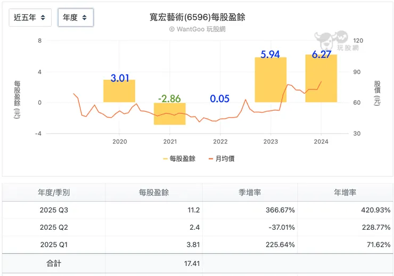Click the WantGoo 玩股網 copyright credit
Viewport: 394px width, 276px height.
coord(197,29)
